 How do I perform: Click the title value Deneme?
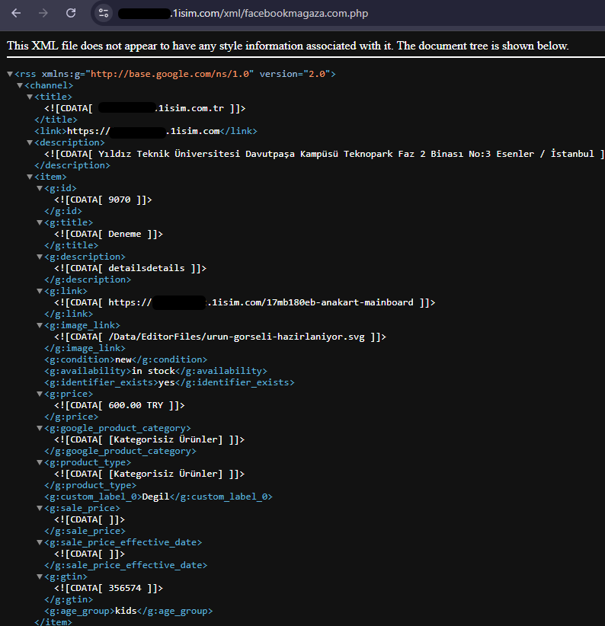pos(125,234)
